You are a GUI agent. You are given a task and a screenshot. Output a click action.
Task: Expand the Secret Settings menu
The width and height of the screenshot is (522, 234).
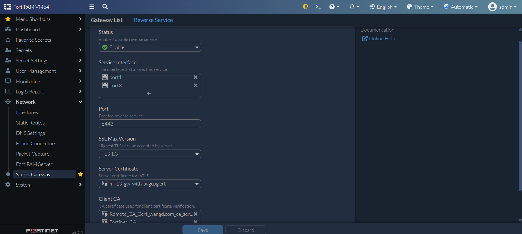pyautogui.click(x=43, y=60)
